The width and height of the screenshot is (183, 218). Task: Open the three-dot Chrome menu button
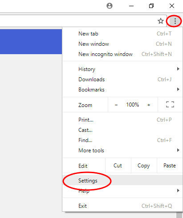click(175, 21)
